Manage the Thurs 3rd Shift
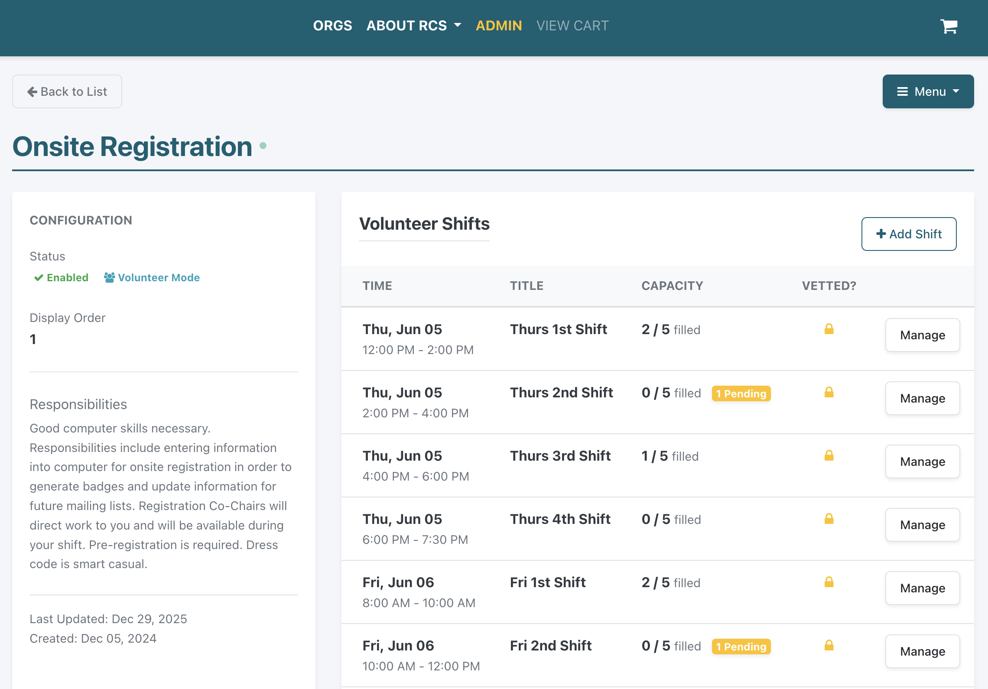The height and width of the screenshot is (689, 988). pos(923,461)
